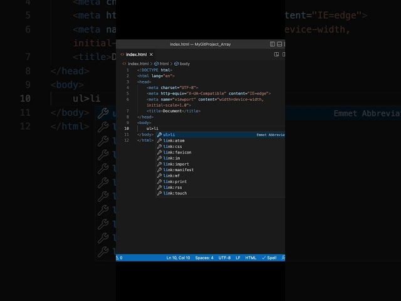Click the wrench icon beside link:print
Viewport: 401px width, 301px height.
159,181
